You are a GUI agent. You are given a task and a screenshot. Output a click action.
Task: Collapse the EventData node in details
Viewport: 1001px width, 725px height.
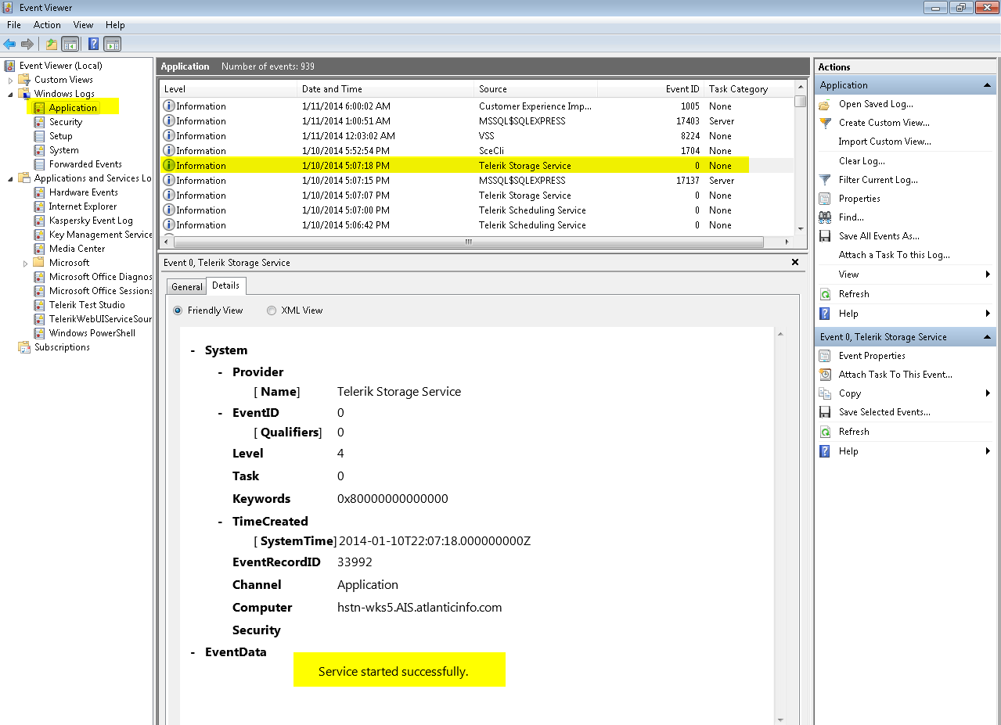[193, 652]
